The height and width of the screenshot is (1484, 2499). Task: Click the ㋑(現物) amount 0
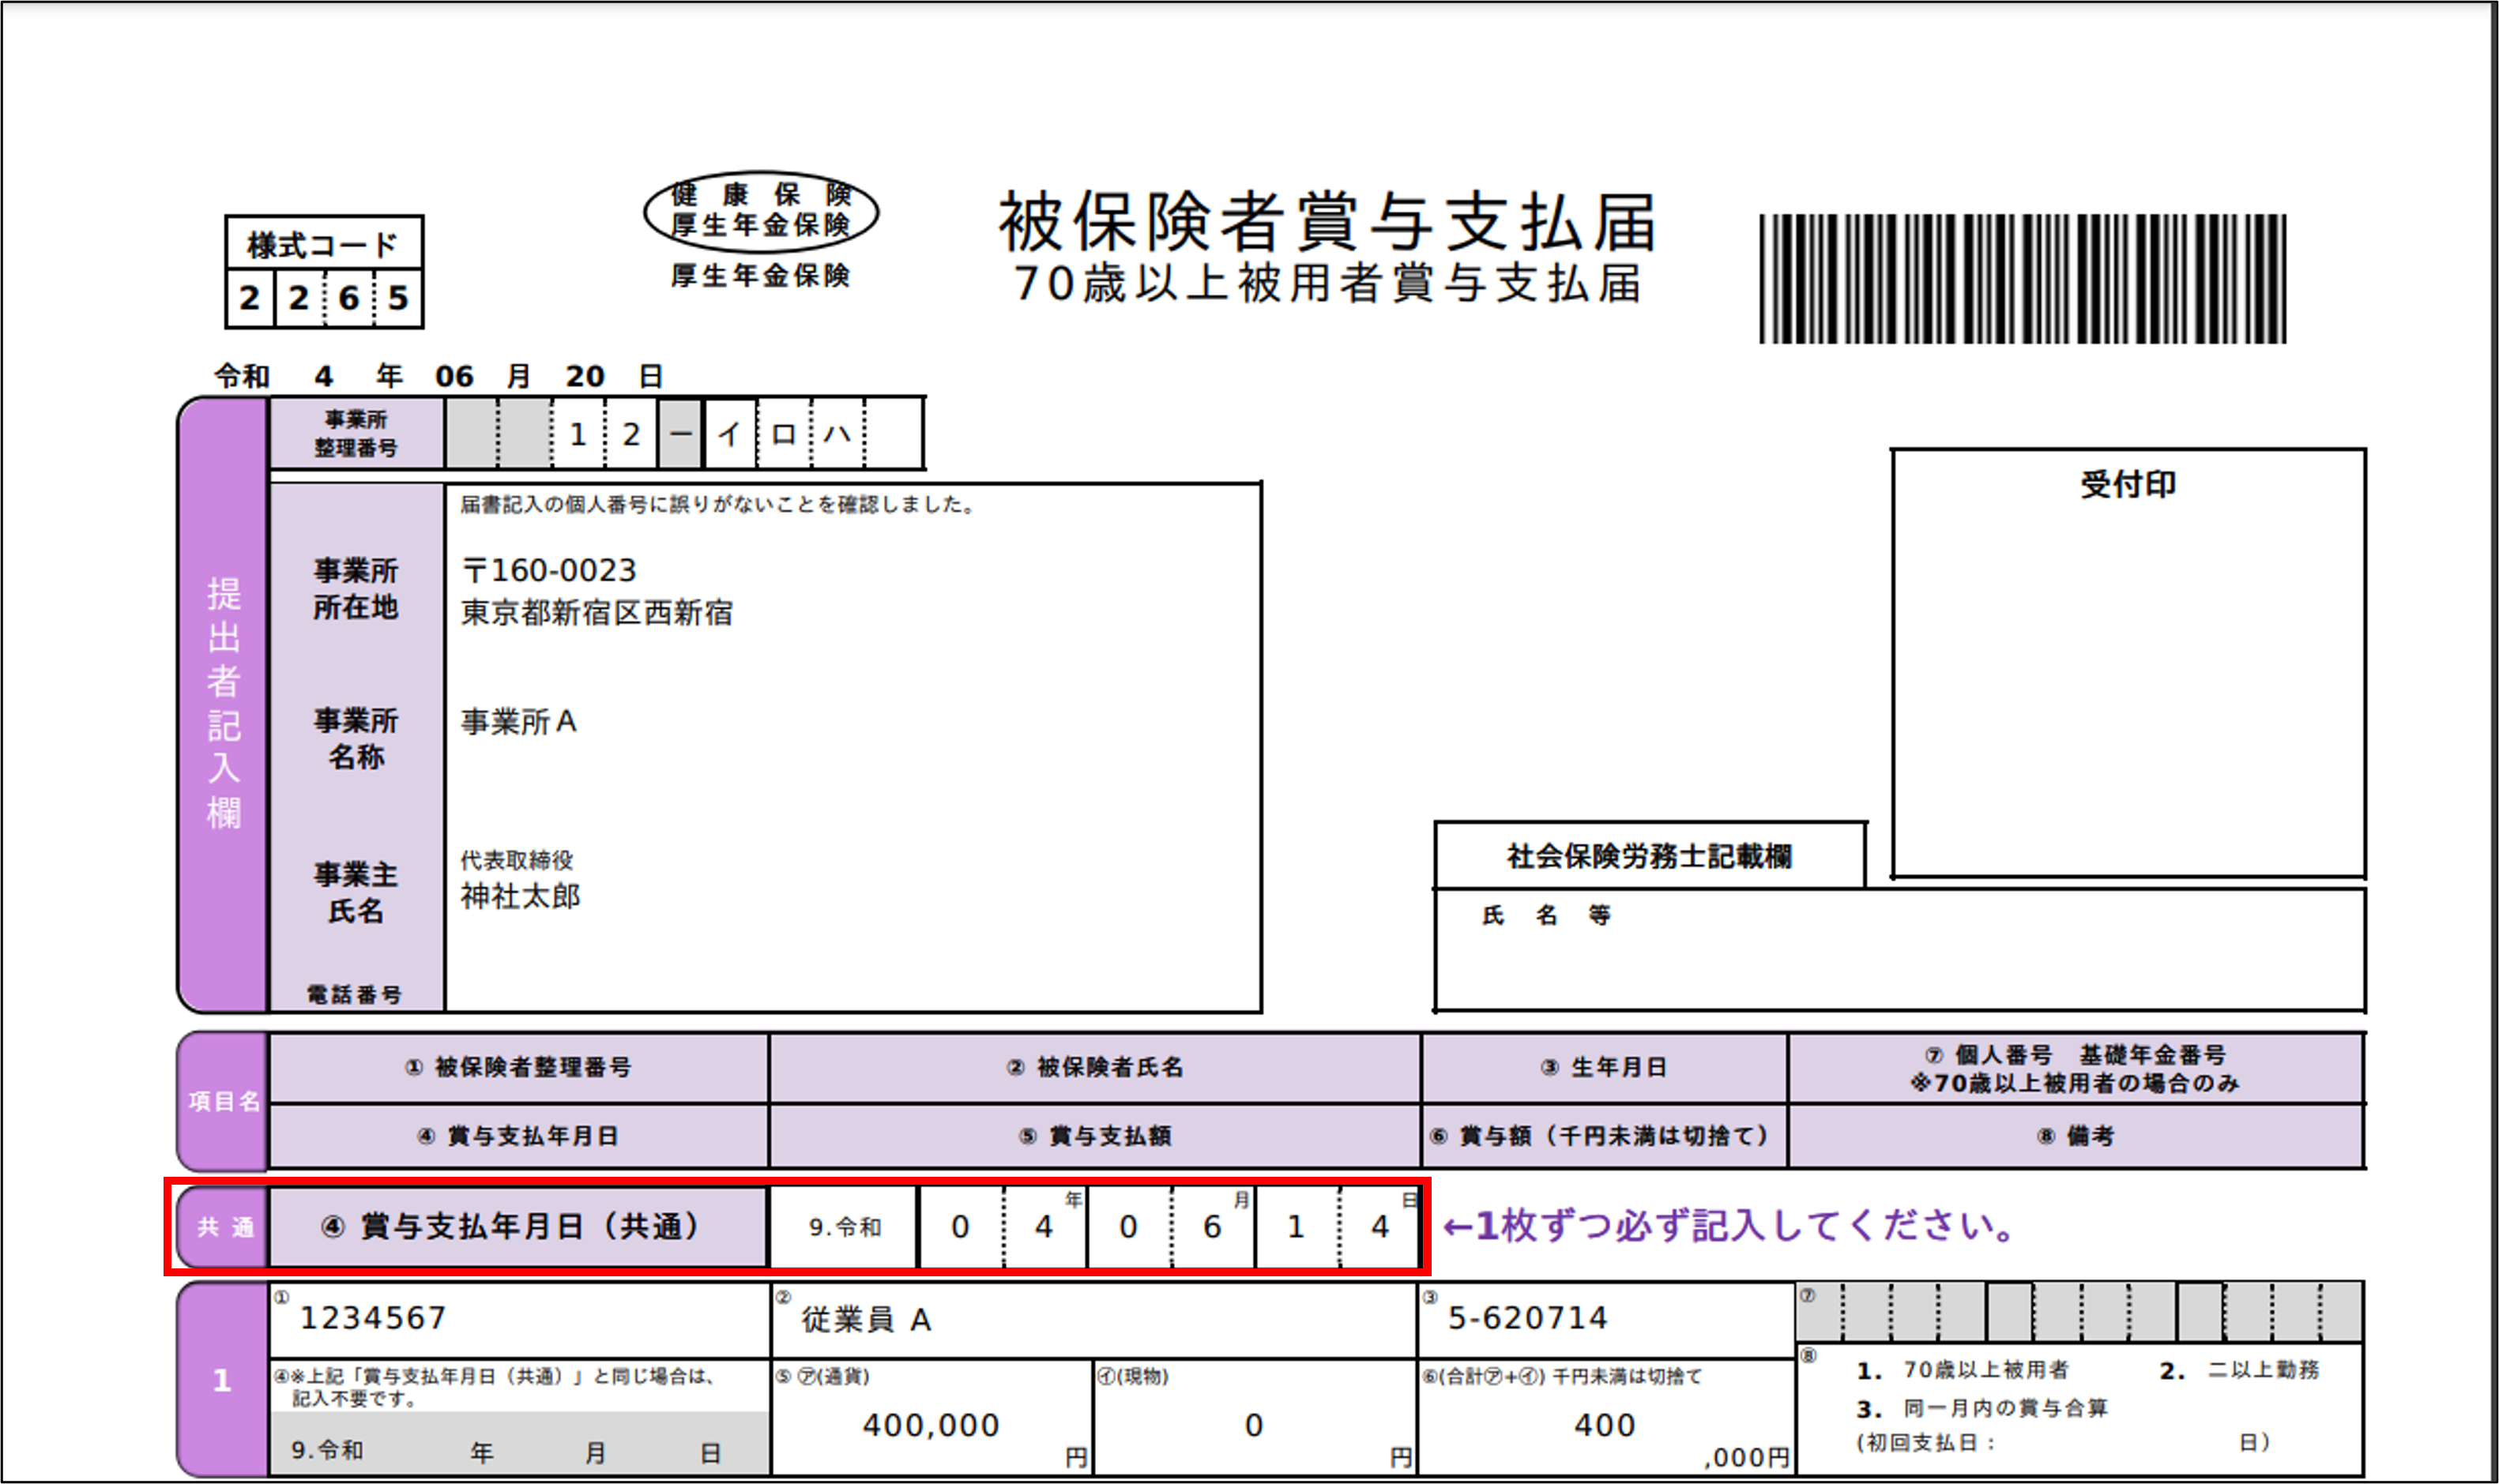[x=1254, y=1425]
